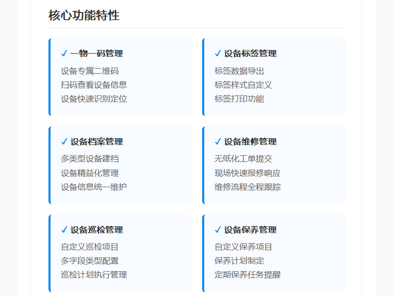The width and height of the screenshot is (394, 296).
Task: Click the 扫码查看设备信息 line
Action: coord(94,85)
